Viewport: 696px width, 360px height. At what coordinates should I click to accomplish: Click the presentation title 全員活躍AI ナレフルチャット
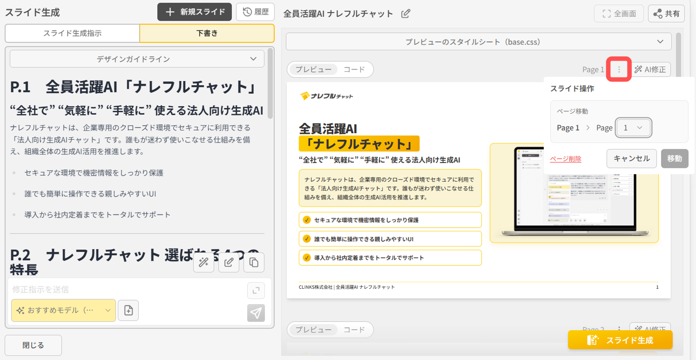pos(338,14)
